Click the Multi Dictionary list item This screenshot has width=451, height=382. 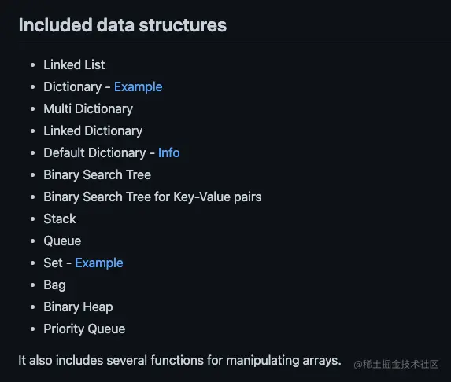88,109
